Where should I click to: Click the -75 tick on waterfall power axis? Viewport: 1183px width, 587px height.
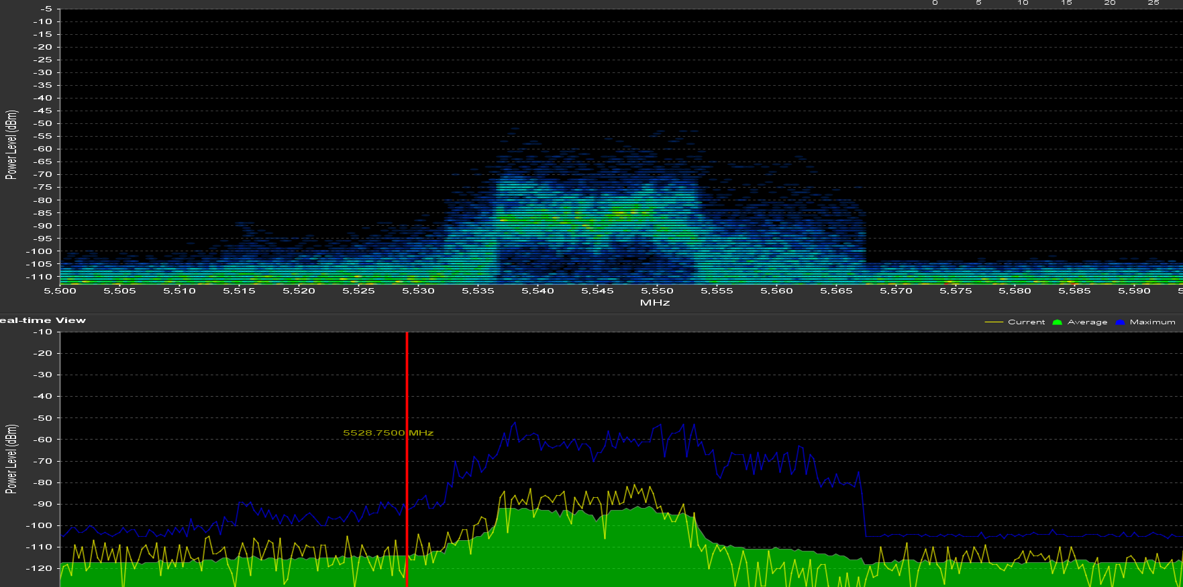pos(43,188)
